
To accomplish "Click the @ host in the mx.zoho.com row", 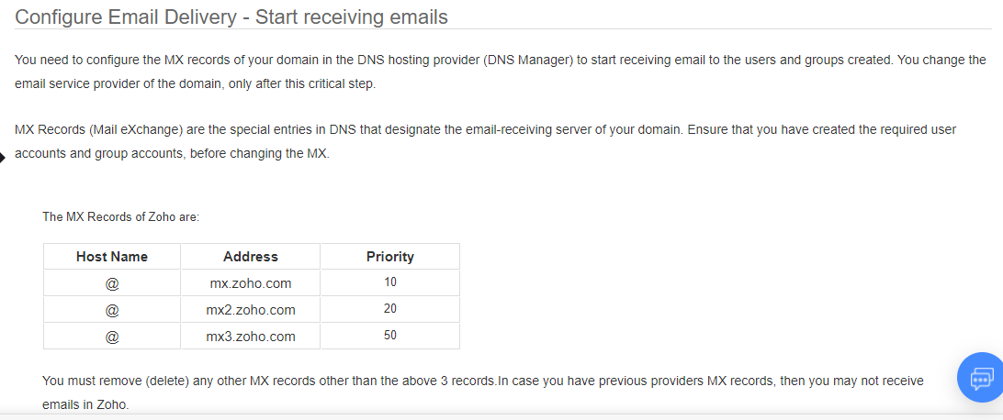I will [x=112, y=283].
